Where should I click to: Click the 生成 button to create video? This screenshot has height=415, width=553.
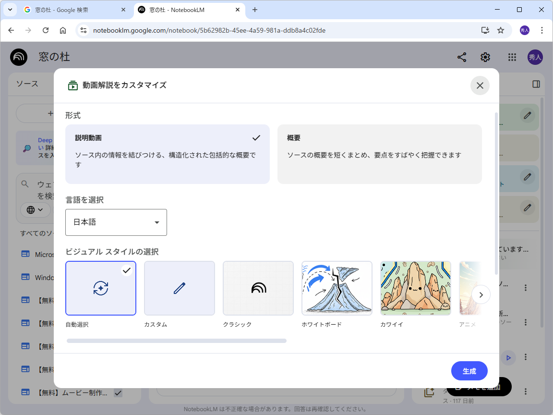[x=469, y=371]
